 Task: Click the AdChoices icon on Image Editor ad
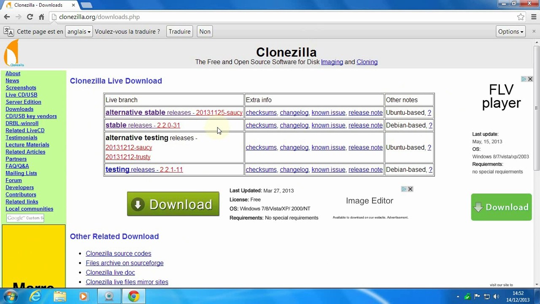pos(404,189)
